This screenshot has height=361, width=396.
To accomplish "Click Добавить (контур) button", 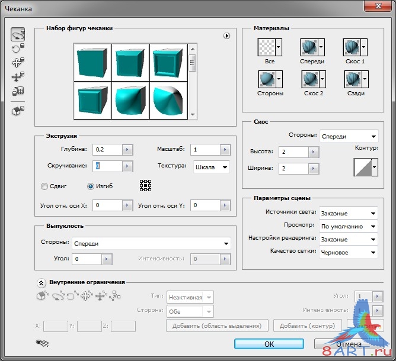I will coord(307,325).
